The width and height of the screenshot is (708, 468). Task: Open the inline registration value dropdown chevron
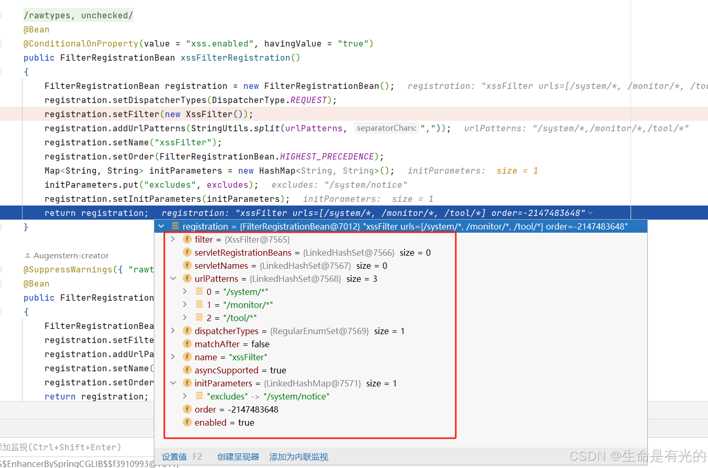(x=591, y=213)
